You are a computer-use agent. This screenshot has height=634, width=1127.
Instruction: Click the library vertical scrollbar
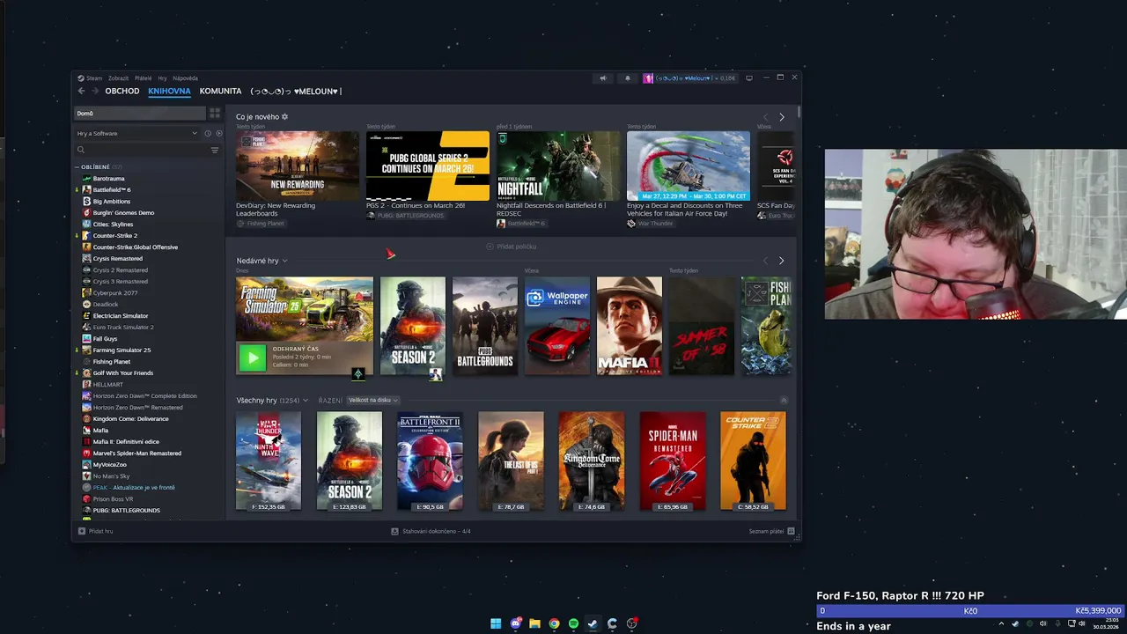pyautogui.click(x=799, y=113)
